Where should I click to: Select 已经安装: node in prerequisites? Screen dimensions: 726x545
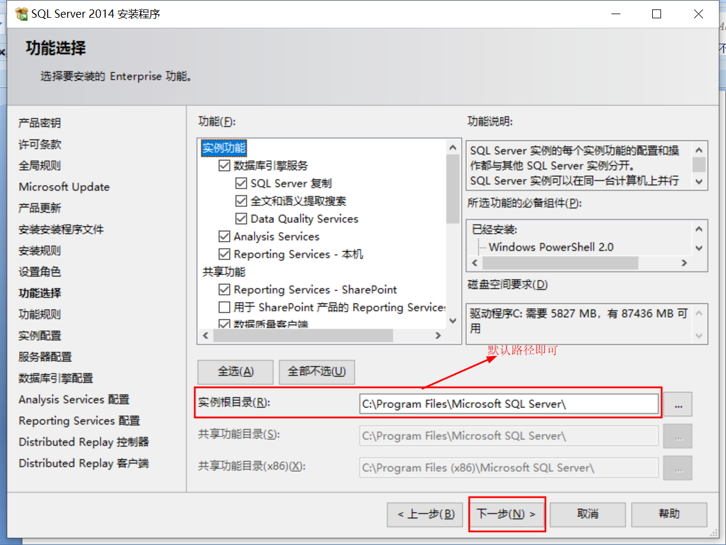pyautogui.click(x=494, y=230)
